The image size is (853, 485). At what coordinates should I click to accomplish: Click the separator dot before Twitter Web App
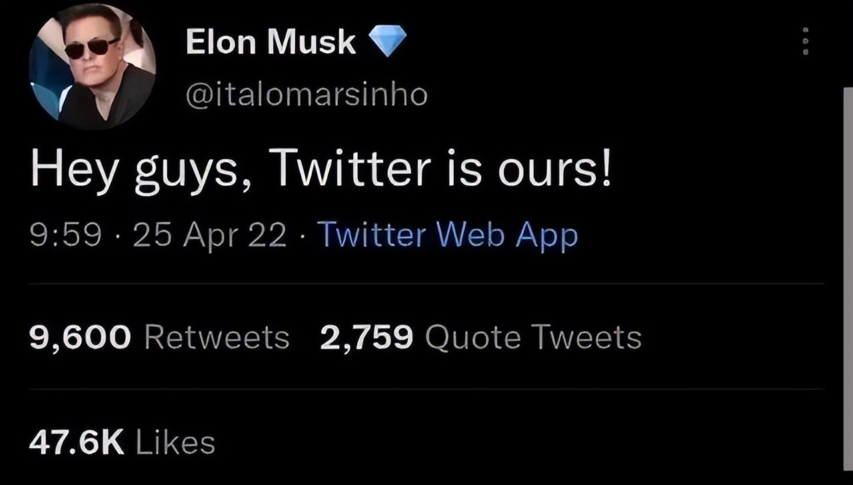302,236
